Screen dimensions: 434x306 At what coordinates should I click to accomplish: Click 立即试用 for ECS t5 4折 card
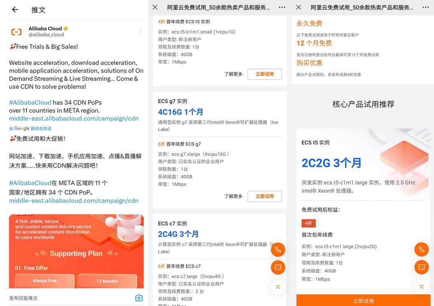point(264,74)
